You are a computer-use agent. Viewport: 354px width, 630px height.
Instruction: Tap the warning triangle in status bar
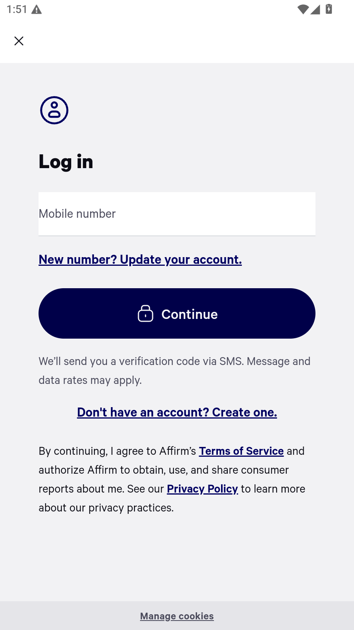click(x=37, y=9)
